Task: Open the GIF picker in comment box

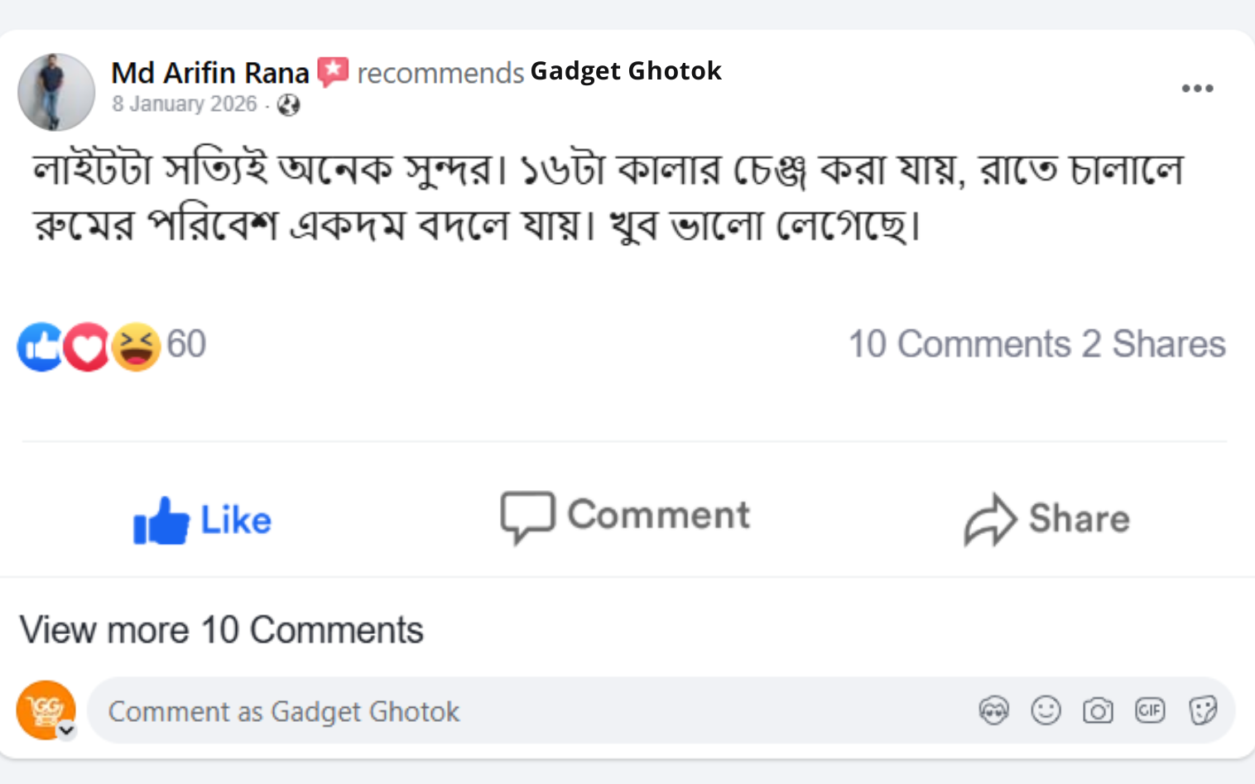Action: point(1150,710)
